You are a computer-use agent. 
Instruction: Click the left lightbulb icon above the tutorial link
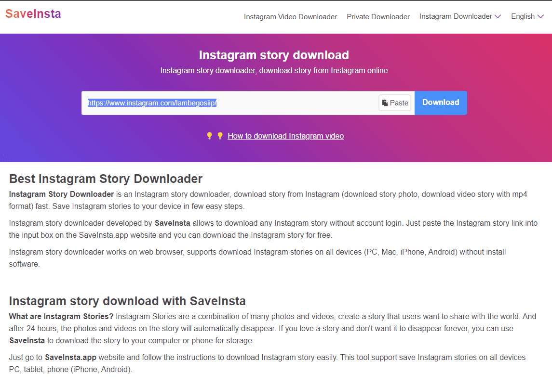209,136
